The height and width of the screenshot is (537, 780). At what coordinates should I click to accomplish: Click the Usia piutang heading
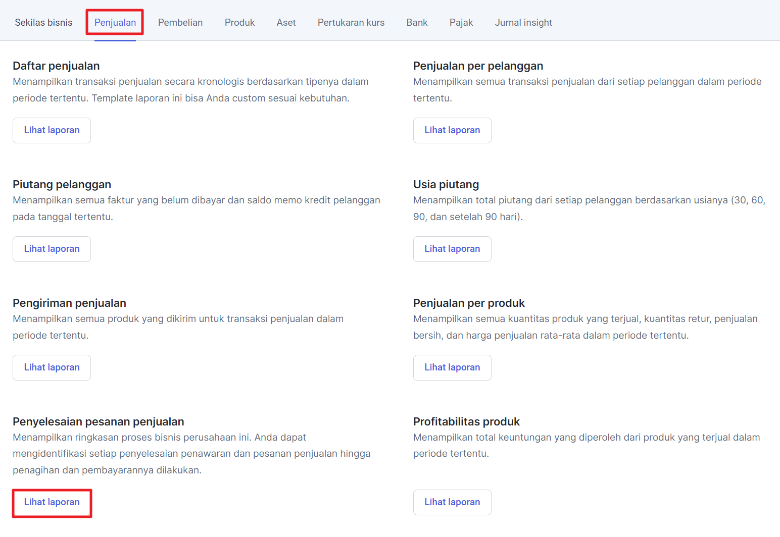pyautogui.click(x=446, y=185)
